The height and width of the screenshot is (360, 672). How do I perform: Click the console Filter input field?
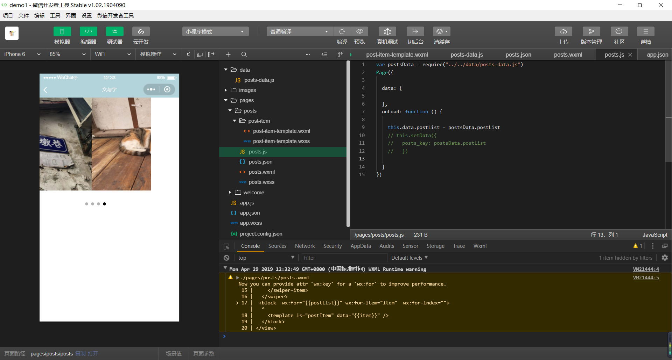(344, 258)
